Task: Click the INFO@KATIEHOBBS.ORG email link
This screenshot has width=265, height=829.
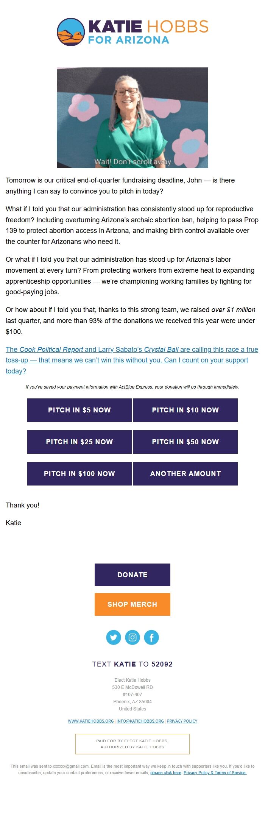Action: pos(140,721)
